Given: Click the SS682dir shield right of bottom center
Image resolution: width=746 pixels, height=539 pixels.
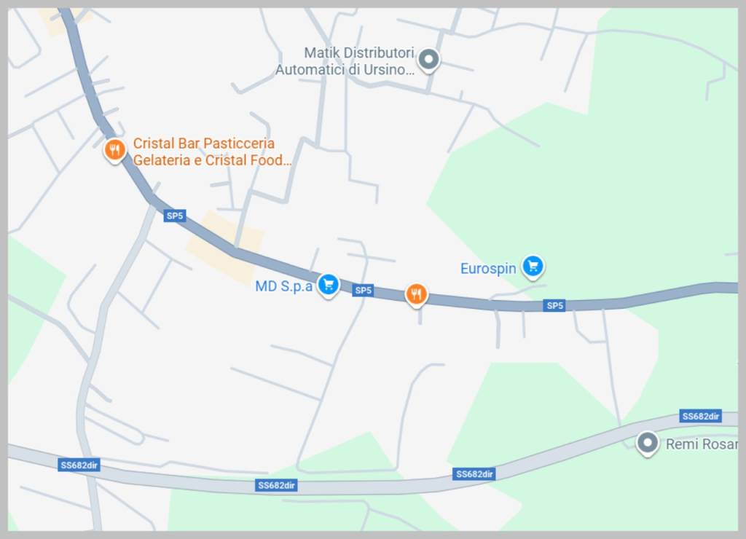Looking at the screenshot, I should point(474,474).
